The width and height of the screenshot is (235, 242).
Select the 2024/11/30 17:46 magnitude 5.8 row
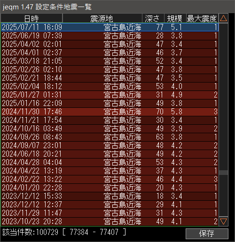tap(110, 112)
